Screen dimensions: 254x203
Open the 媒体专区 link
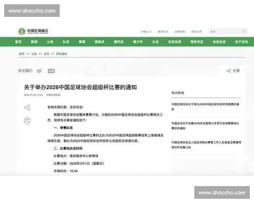[163, 32]
